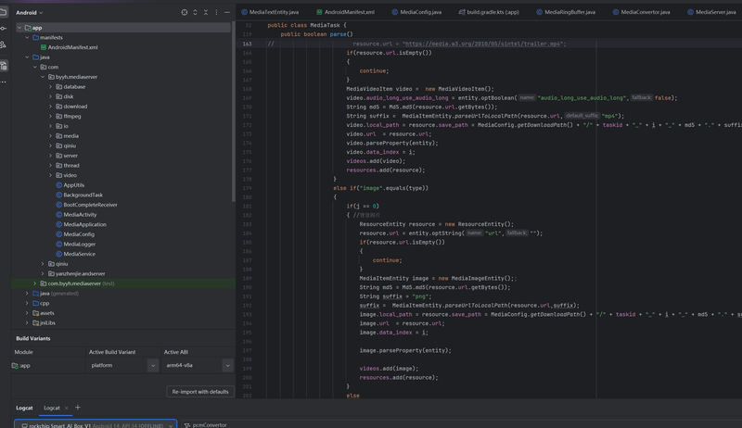Click Expand All in the project panel

[x=196, y=12]
